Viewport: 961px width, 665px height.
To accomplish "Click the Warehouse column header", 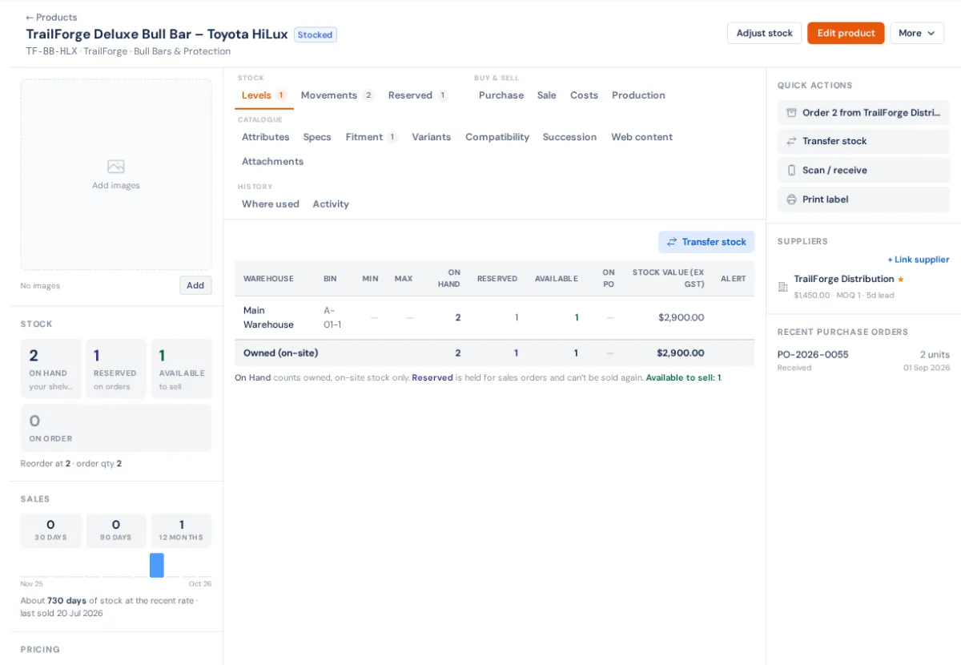I will pos(268,279).
